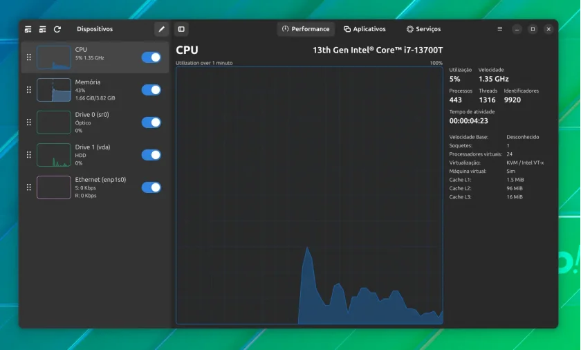Open the hamburger main menu
Screen dimensions: 581x350
[499, 29]
